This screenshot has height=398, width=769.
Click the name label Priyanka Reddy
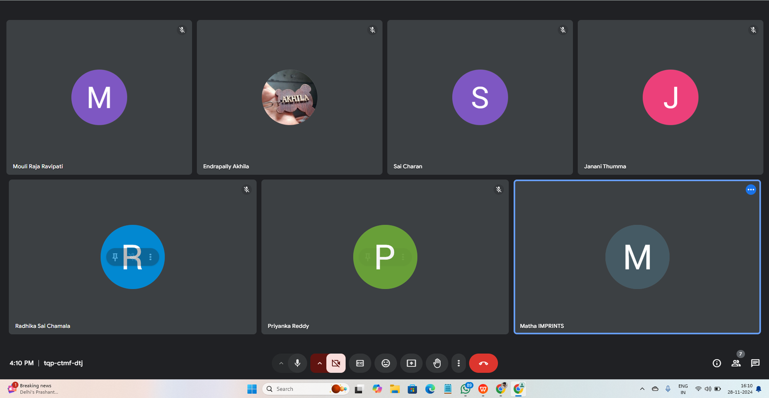[288, 326]
